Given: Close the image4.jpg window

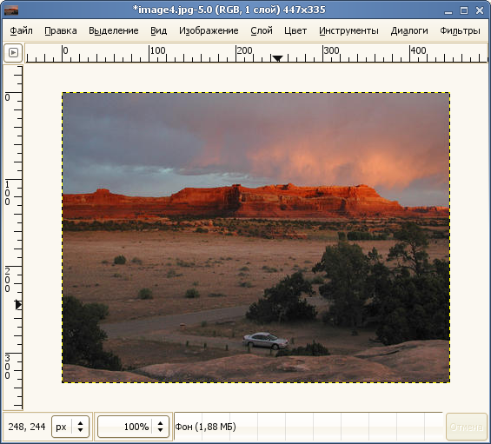Looking at the screenshot, I should [x=480, y=10].
